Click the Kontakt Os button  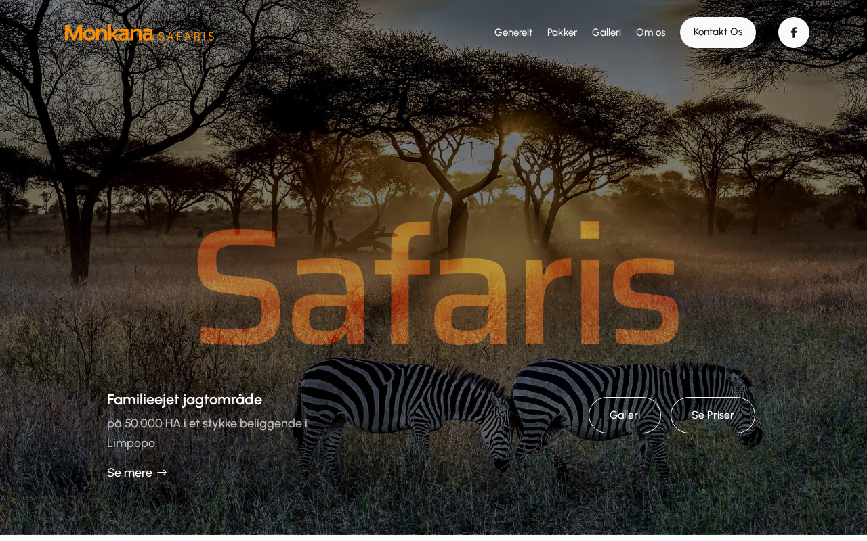718,32
